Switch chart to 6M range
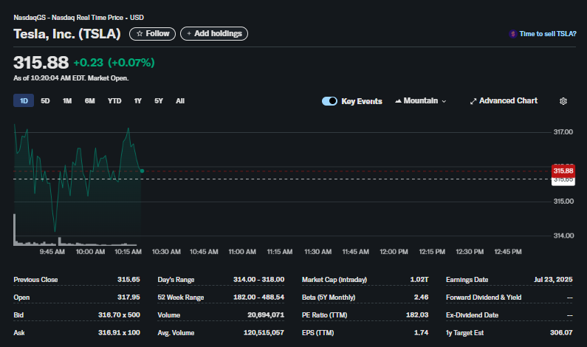Image resolution: width=587 pixels, height=347 pixels. (x=89, y=100)
